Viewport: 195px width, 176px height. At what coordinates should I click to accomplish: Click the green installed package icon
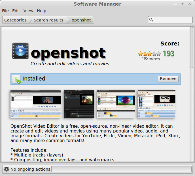click(16, 79)
